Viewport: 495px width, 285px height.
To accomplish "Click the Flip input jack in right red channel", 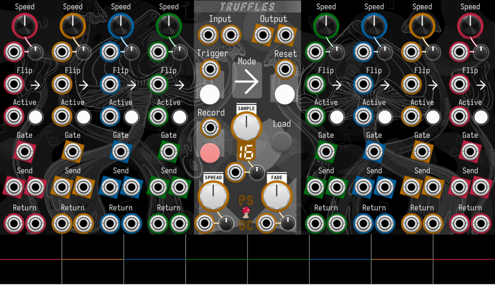I will click(459, 84).
